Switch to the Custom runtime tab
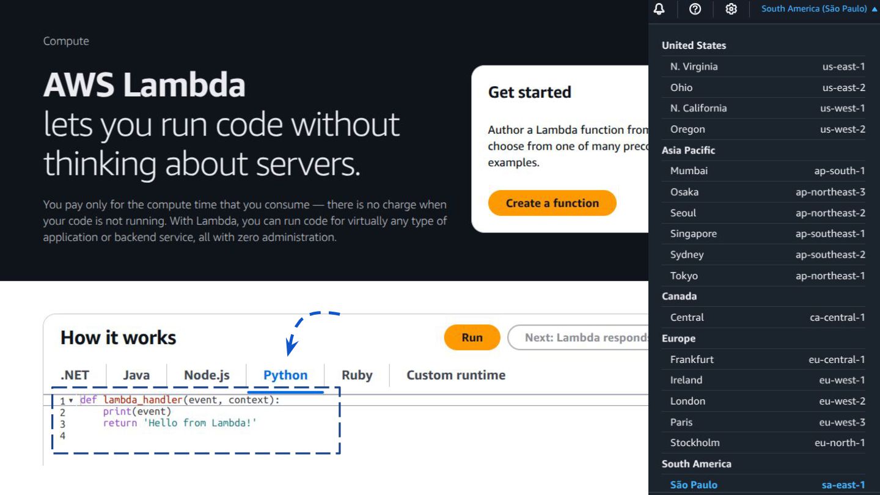The width and height of the screenshot is (880, 495). [456, 375]
